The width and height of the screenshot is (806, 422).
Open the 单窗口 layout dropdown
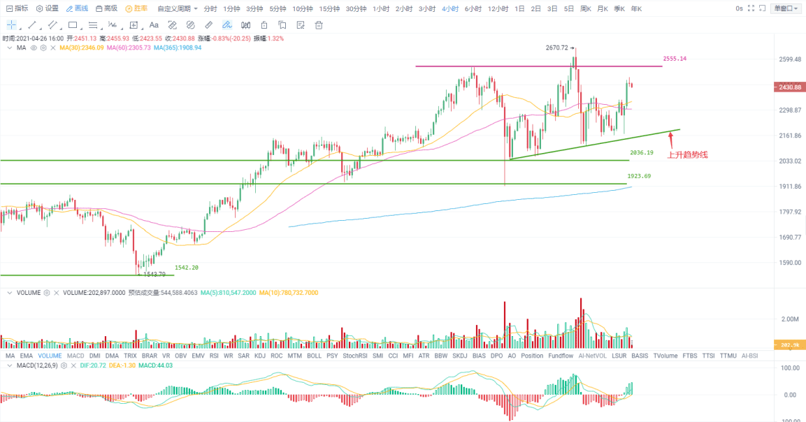pos(786,8)
